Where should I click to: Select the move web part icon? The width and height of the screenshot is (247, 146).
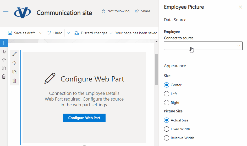[x=14, y=63]
